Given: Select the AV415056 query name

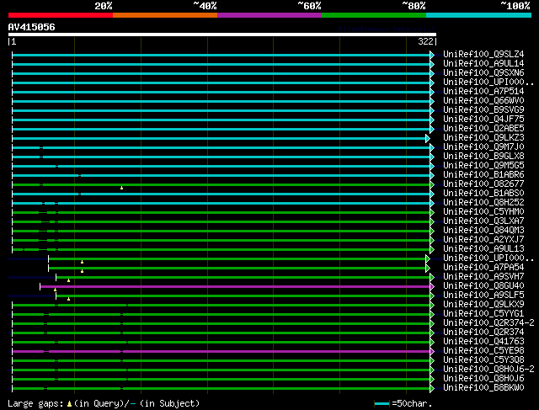Looking at the screenshot, I should 32,27.
